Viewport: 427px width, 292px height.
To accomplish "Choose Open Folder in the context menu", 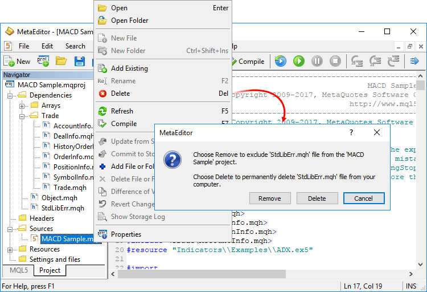I will coord(163,21).
